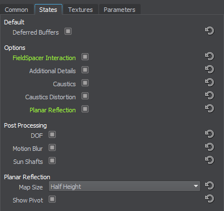Reset the Planar Reflection option
224x211 pixels.
pyautogui.click(x=209, y=108)
